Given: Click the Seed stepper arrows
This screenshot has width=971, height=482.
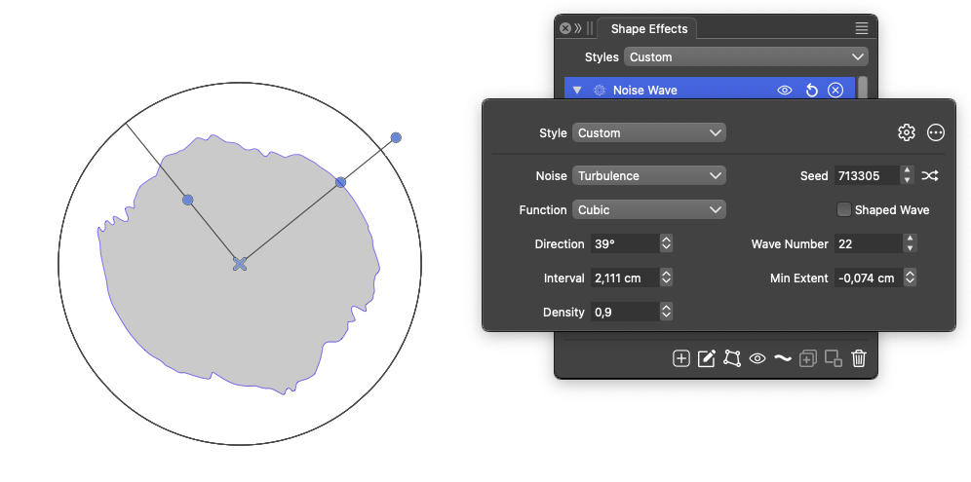Looking at the screenshot, I should pos(908,175).
